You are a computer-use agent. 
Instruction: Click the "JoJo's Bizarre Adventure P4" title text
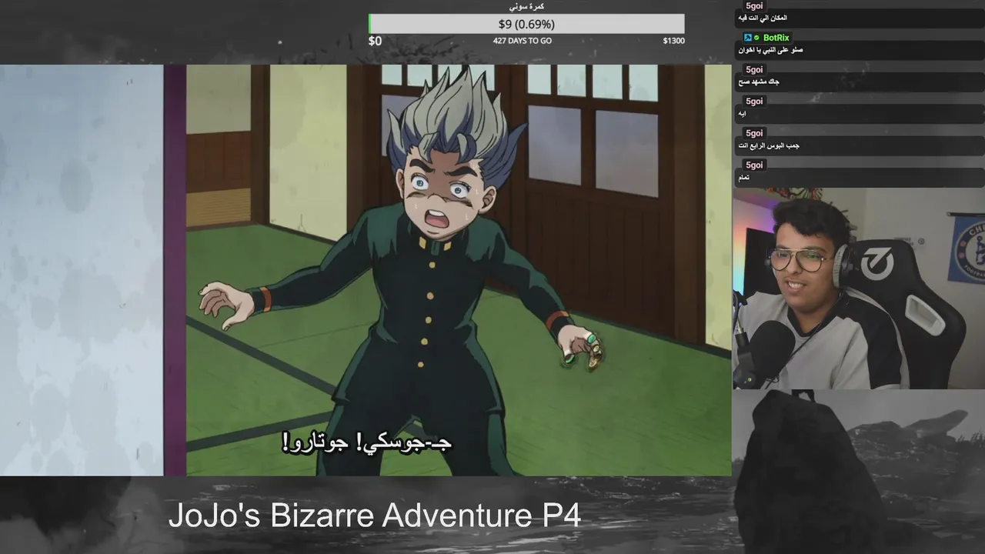(374, 516)
